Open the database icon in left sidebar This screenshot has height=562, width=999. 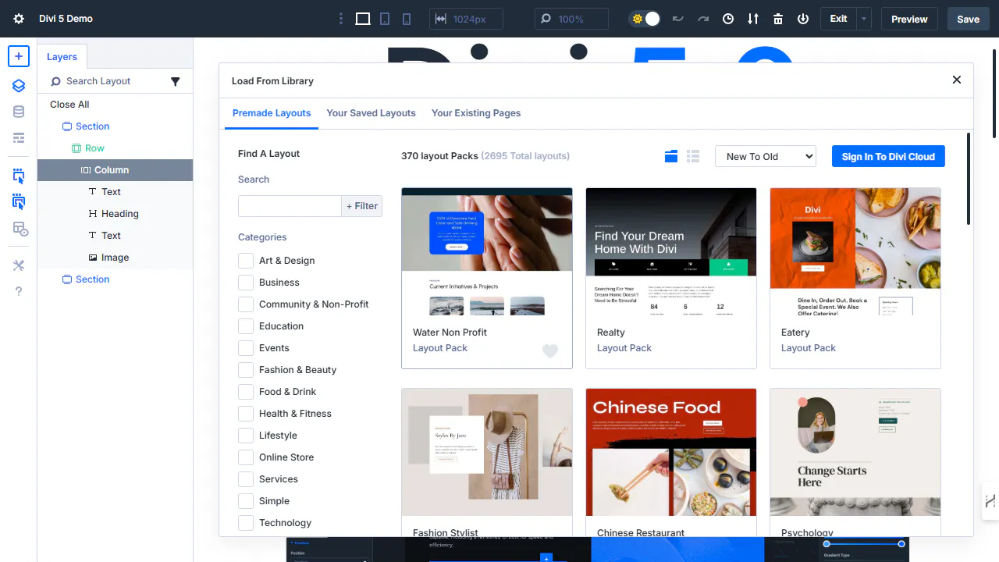19,112
